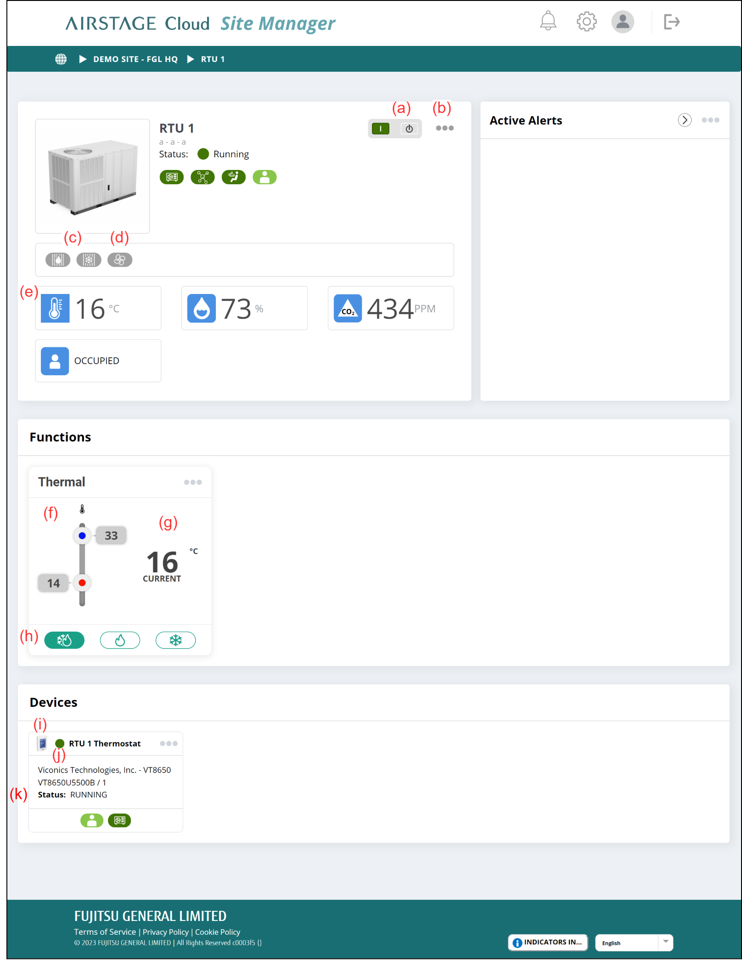Select heat-only thermal mode button

120,640
